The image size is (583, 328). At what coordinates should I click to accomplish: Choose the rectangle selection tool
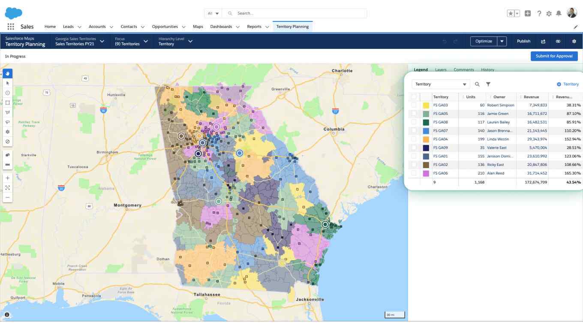pos(8,102)
